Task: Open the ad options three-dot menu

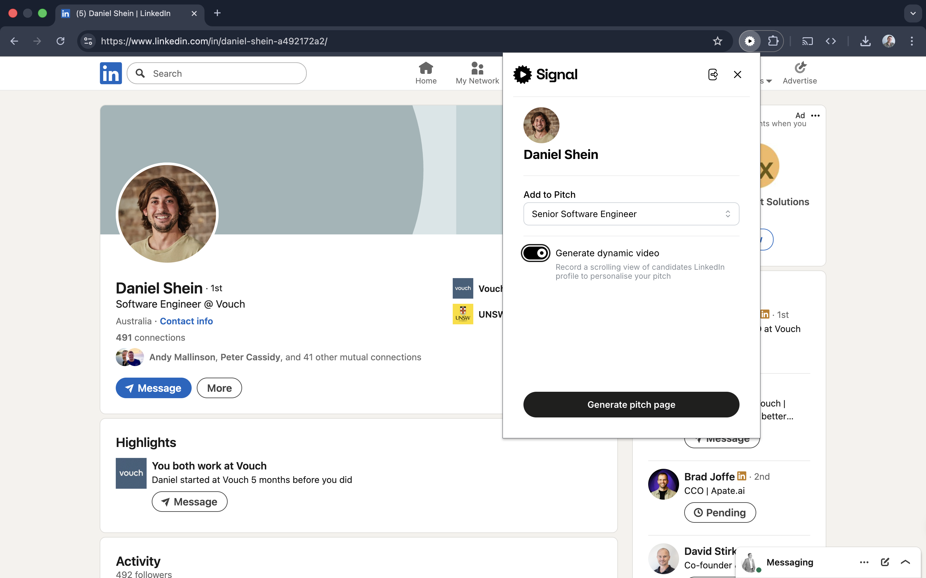Action: (x=815, y=116)
